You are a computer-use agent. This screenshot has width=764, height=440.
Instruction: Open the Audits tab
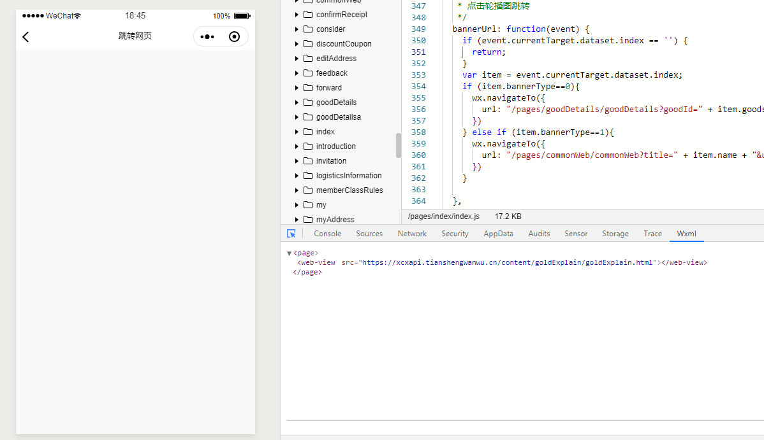539,234
